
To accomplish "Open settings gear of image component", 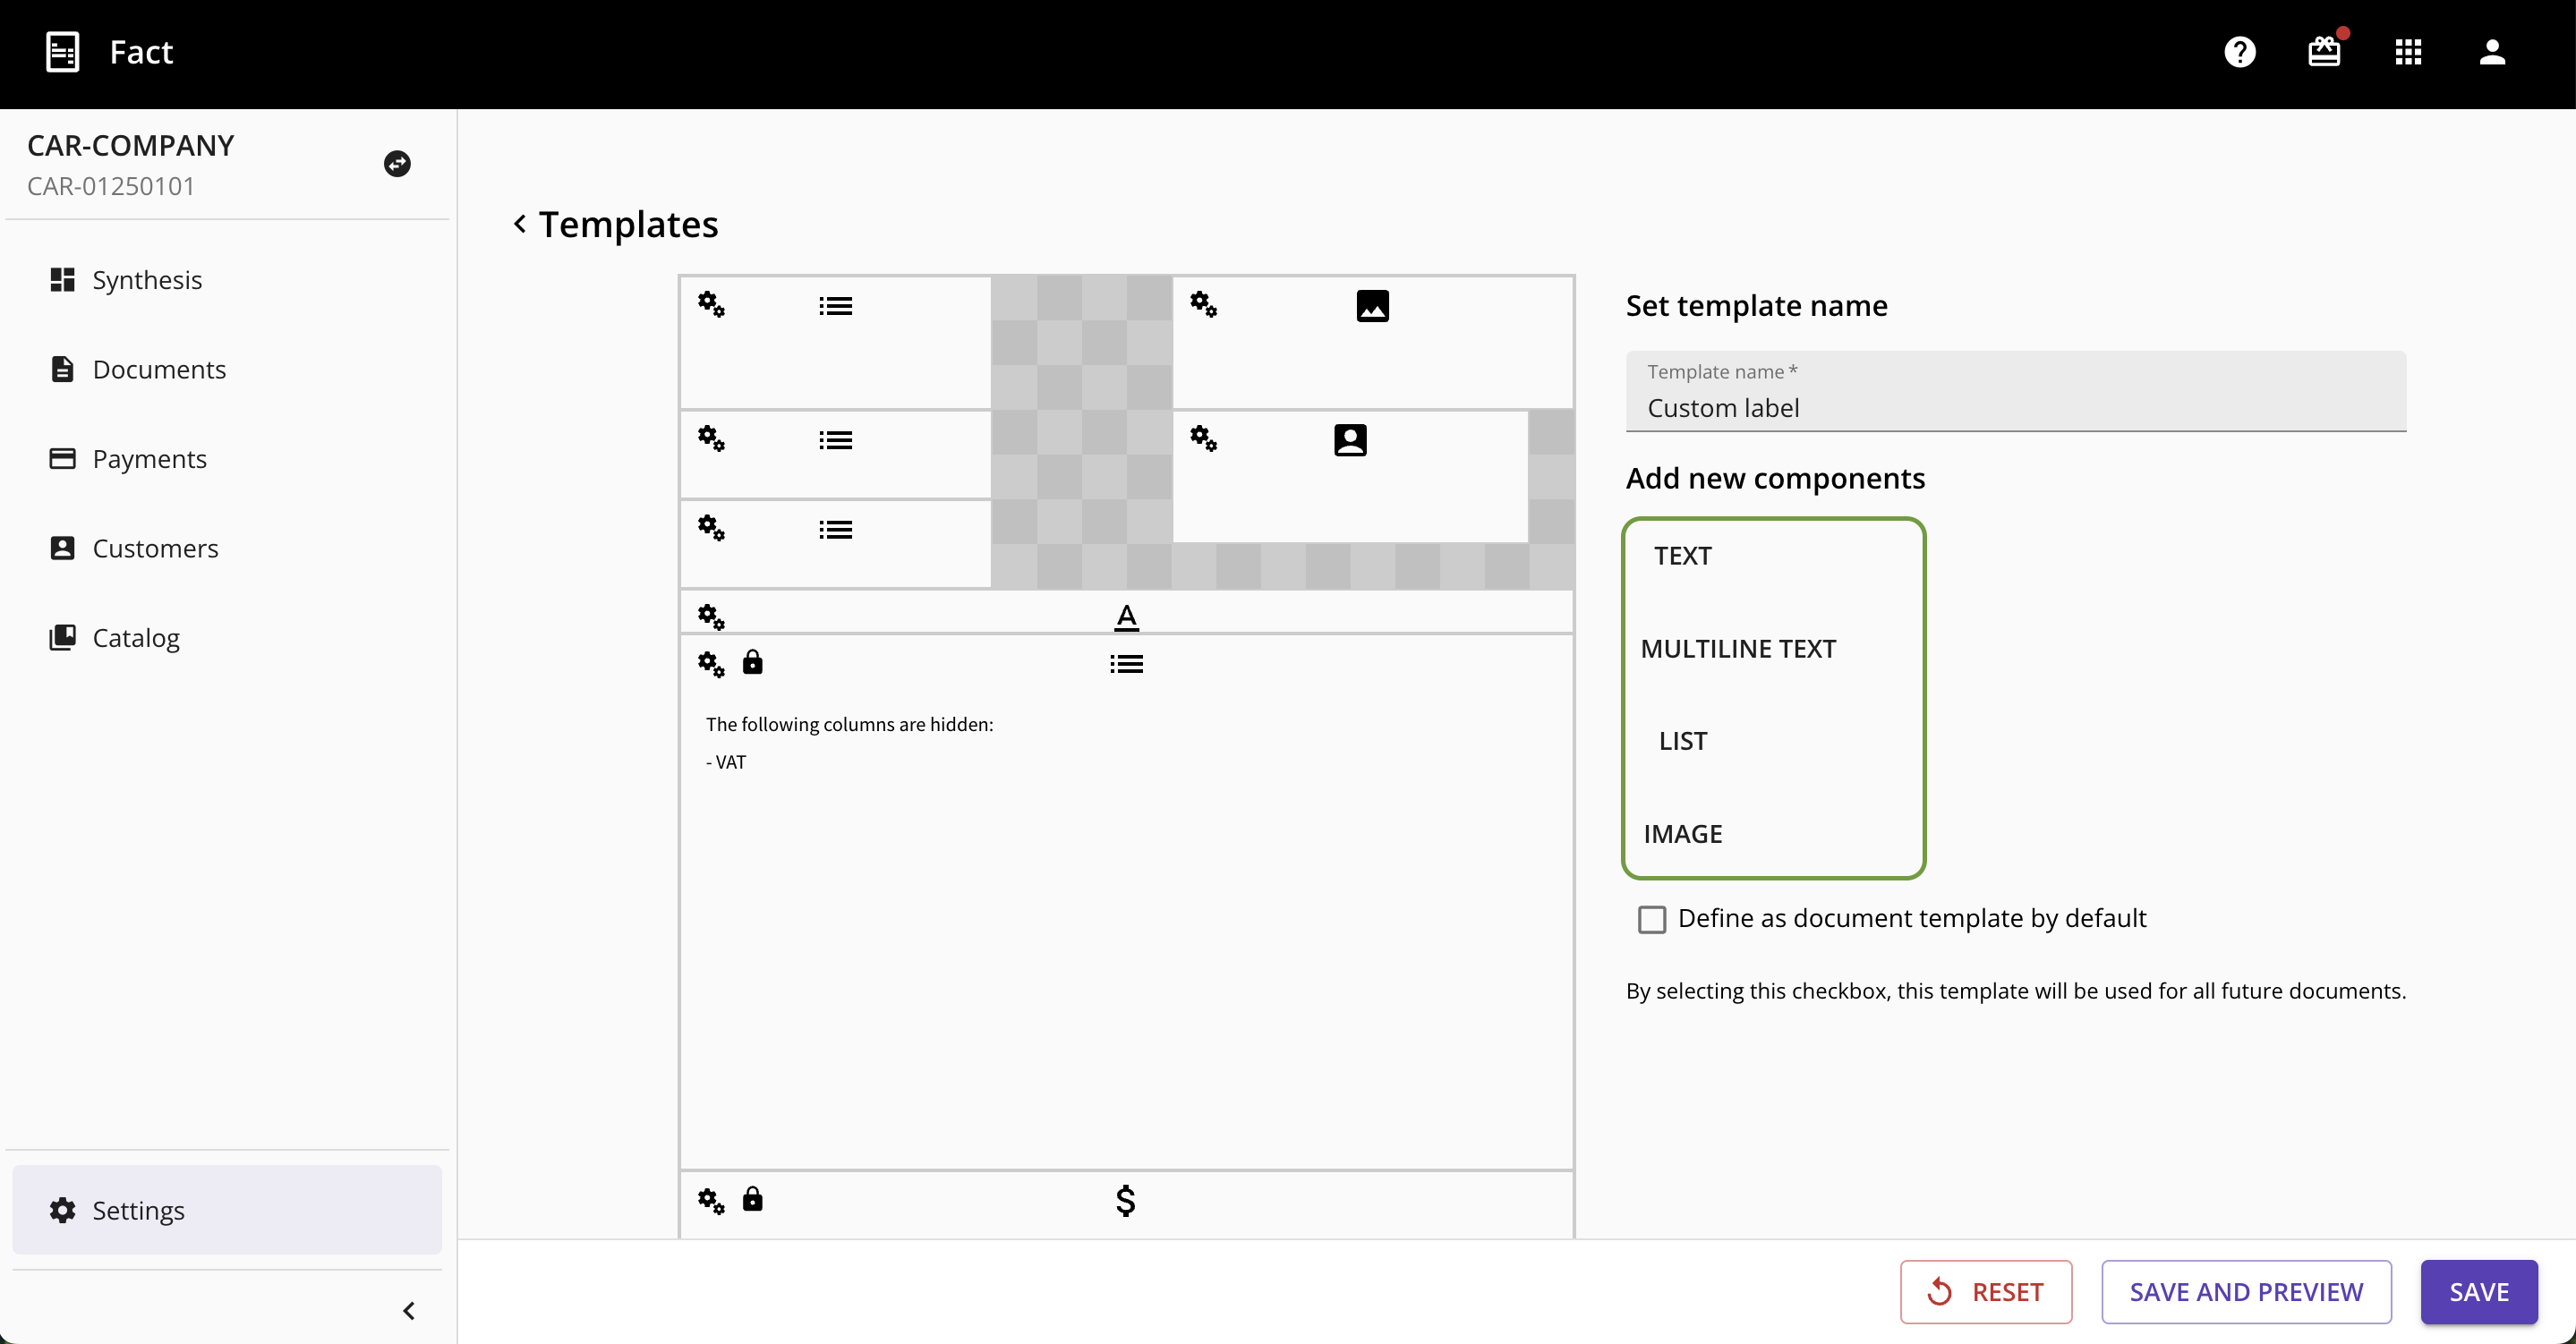I will (1203, 305).
